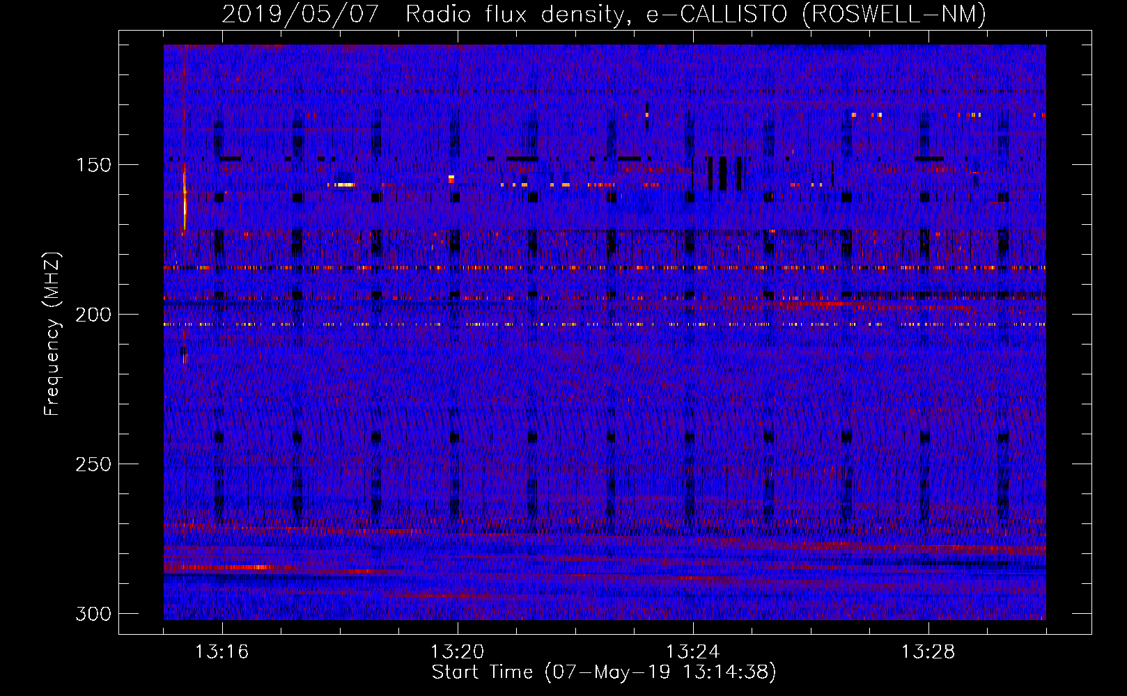Click the 150 frequency tick label

93,165
